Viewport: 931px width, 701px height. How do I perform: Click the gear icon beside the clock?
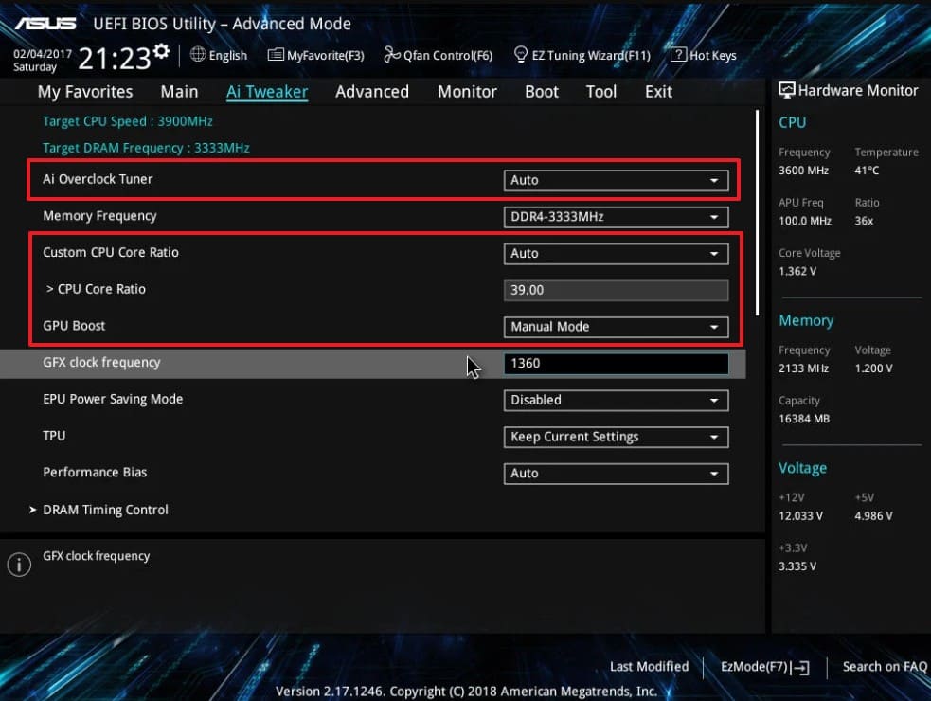tap(161, 52)
